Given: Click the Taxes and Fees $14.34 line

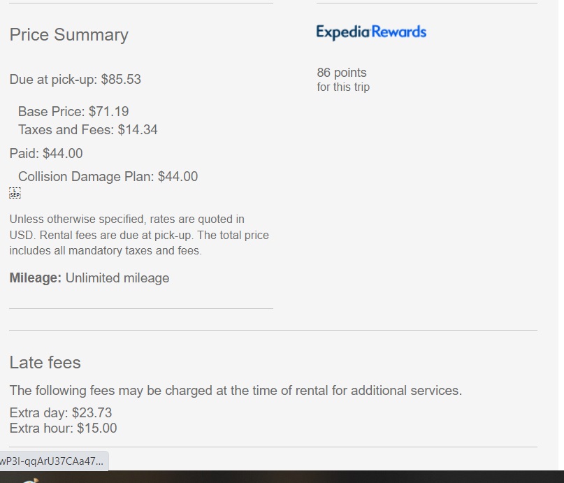Looking at the screenshot, I should pyautogui.click(x=87, y=129).
